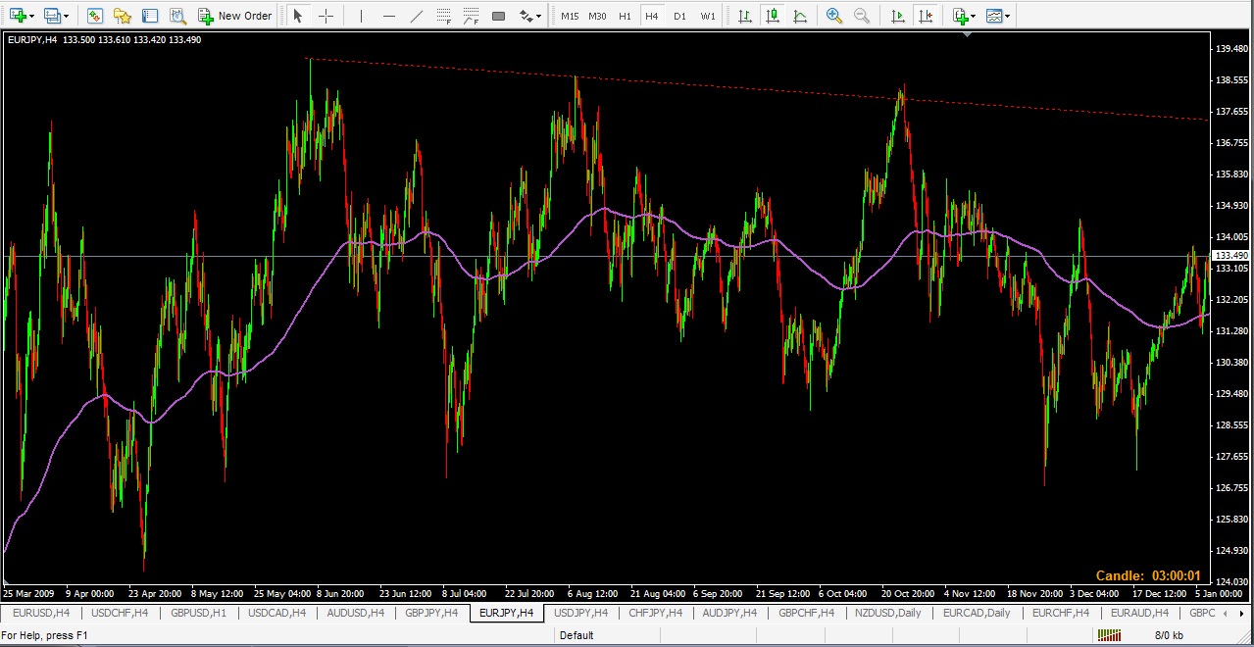The height and width of the screenshot is (647, 1254).
Task: Expand the Profiles dropdown arrow
Action: point(66,16)
